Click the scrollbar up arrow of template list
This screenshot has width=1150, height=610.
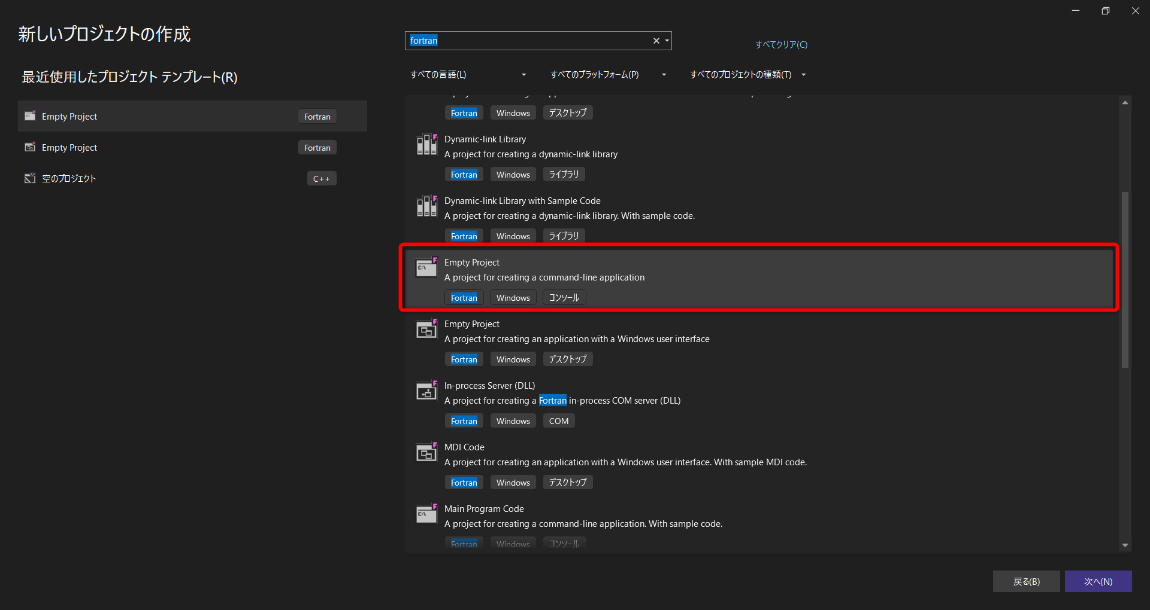[1125, 103]
